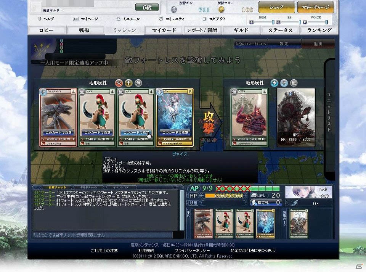Click the 水 enemy terrain attribute icon
366x272 pixels.
(274, 83)
